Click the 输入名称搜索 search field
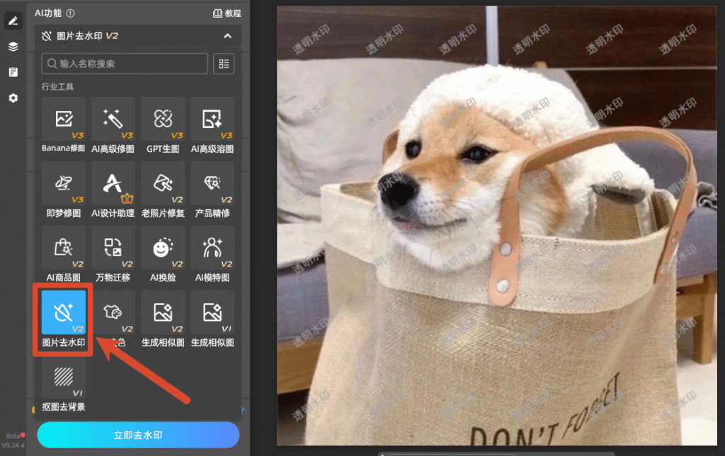Image resolution: width=725 pixels, height=456 pixels. coord(125,64)
